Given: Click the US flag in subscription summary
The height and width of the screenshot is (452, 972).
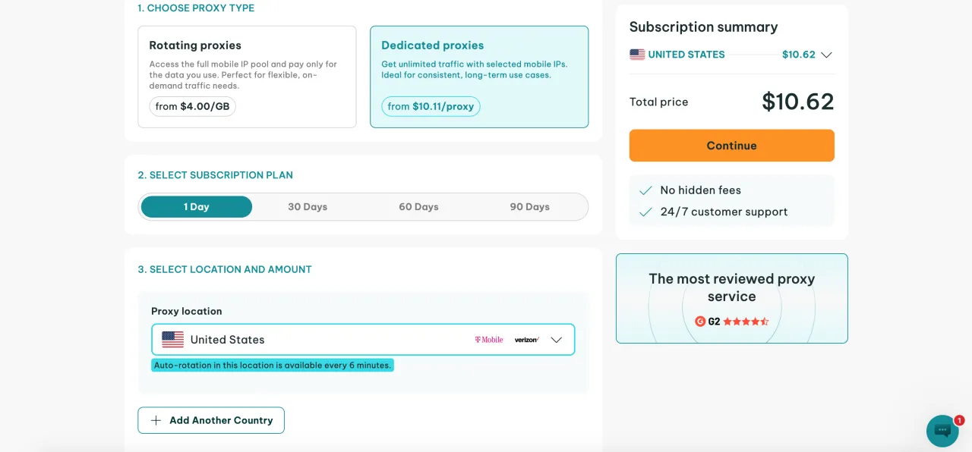Looking at the screenshot, I should [x=637, y=55].
